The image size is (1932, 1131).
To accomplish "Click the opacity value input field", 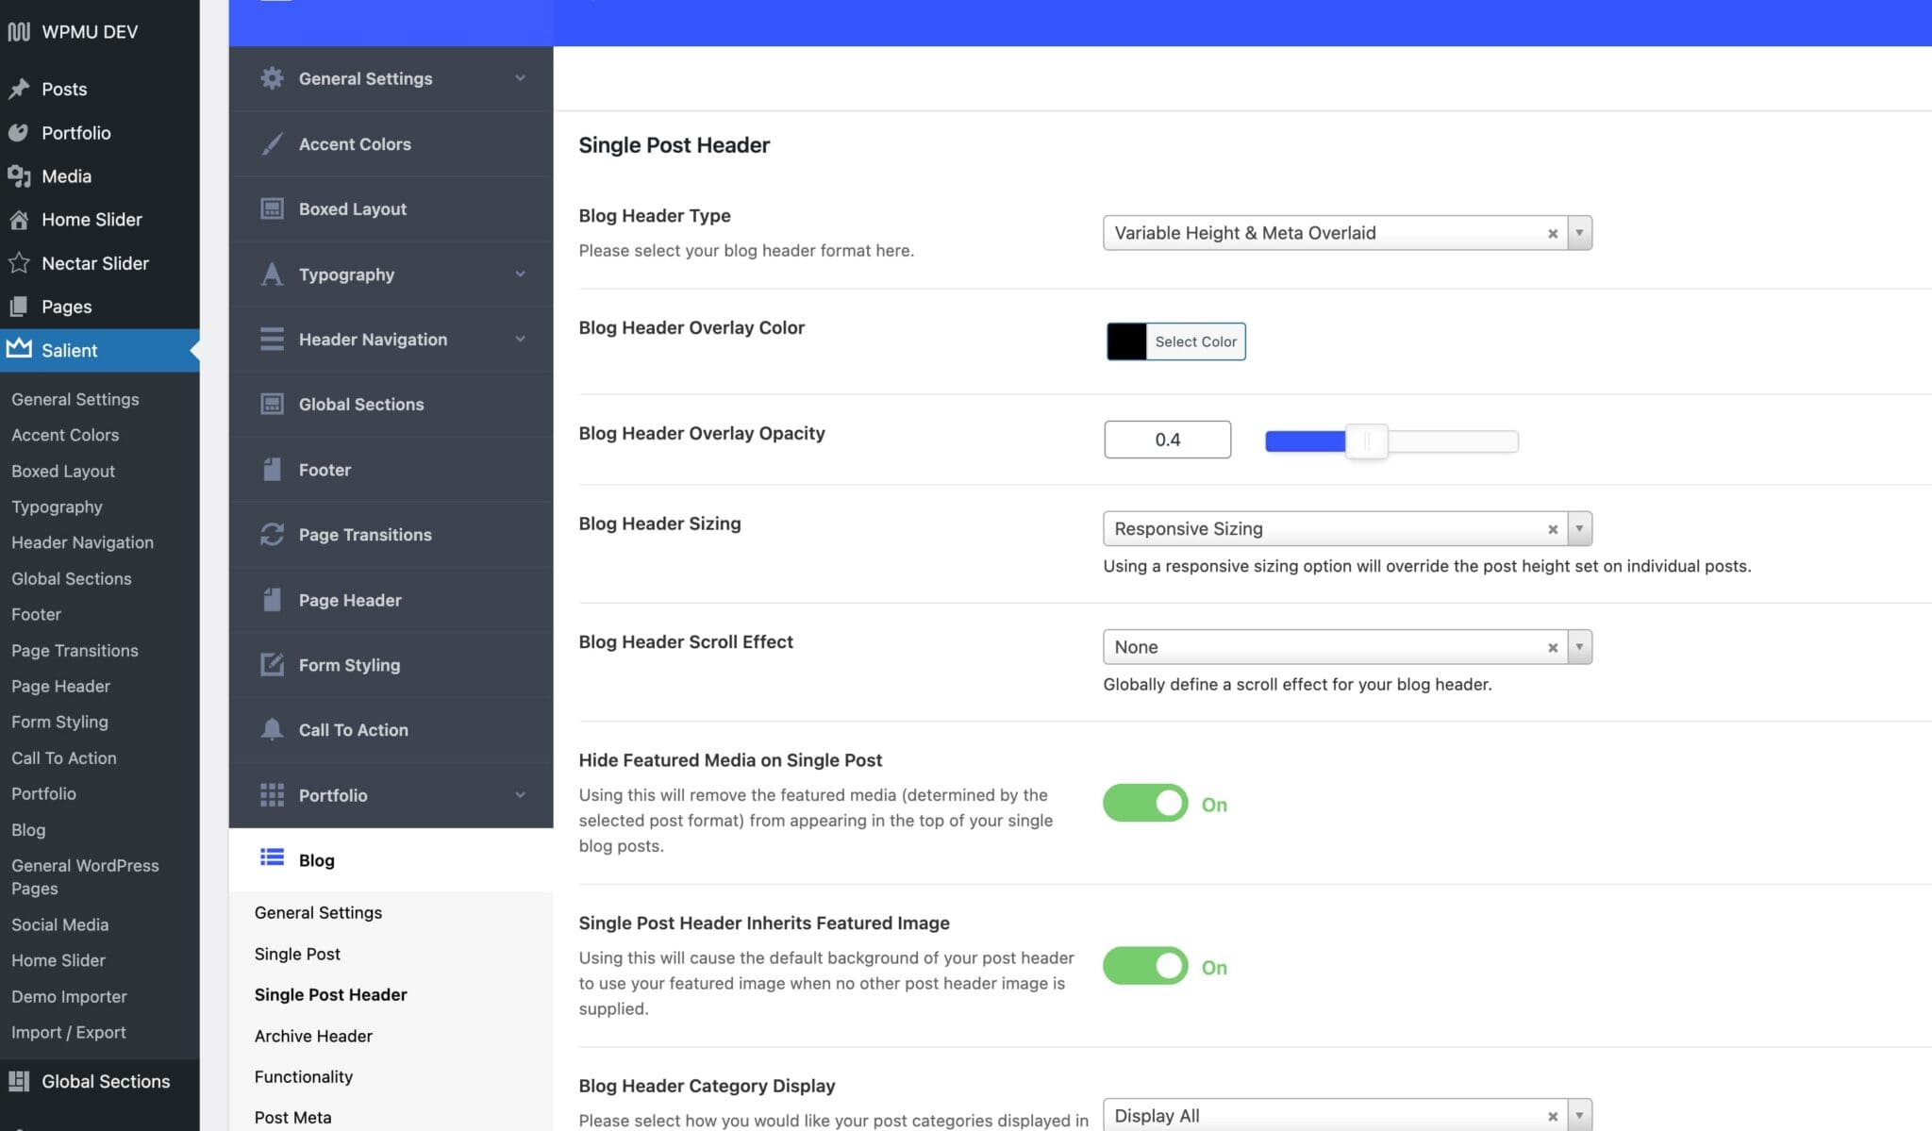I will [x=1167, y=439].
